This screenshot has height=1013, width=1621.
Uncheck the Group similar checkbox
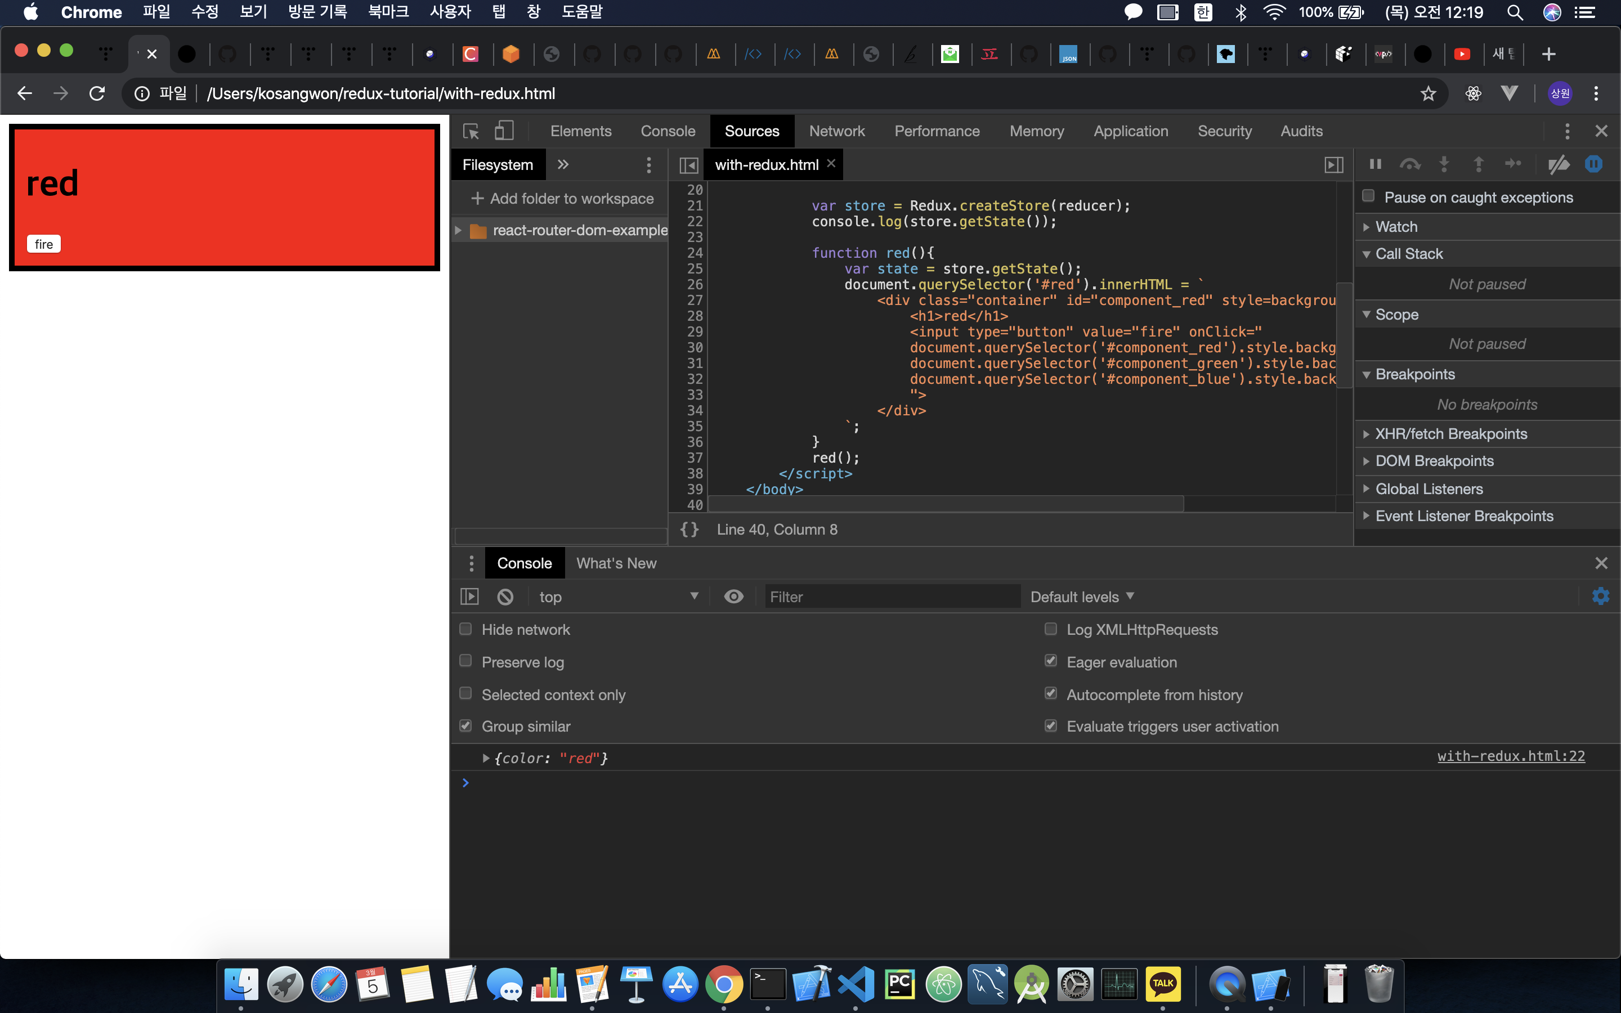[x=465, y=726]
